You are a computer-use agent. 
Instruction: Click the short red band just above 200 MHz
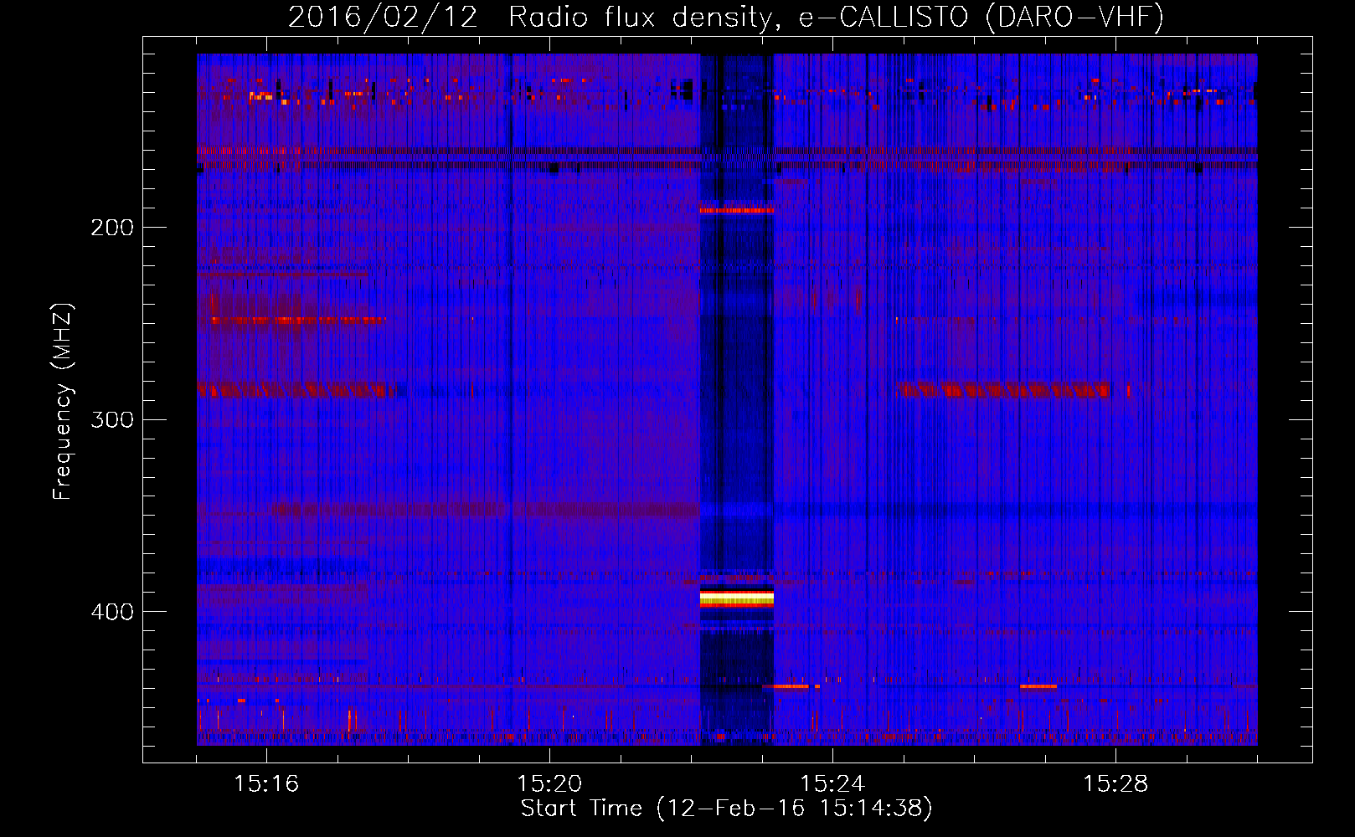click(x=736, y=210)
